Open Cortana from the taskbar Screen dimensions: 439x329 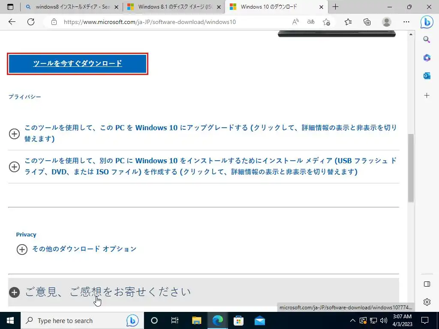(x=154, y=320)
